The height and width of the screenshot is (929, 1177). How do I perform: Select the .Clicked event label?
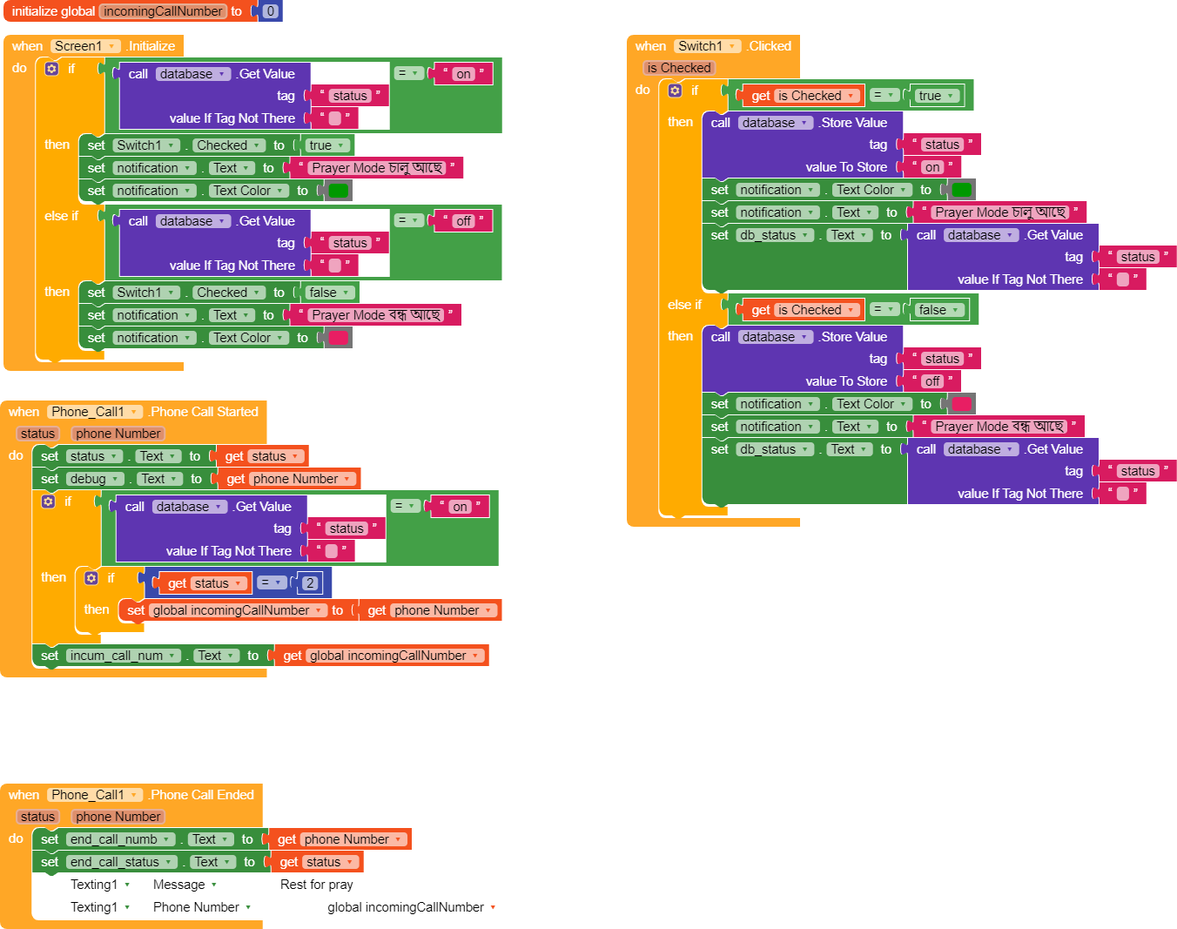pos(769,46)
